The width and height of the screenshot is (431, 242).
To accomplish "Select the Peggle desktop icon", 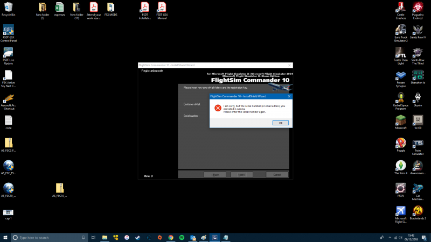I will [x=400, y=145].
